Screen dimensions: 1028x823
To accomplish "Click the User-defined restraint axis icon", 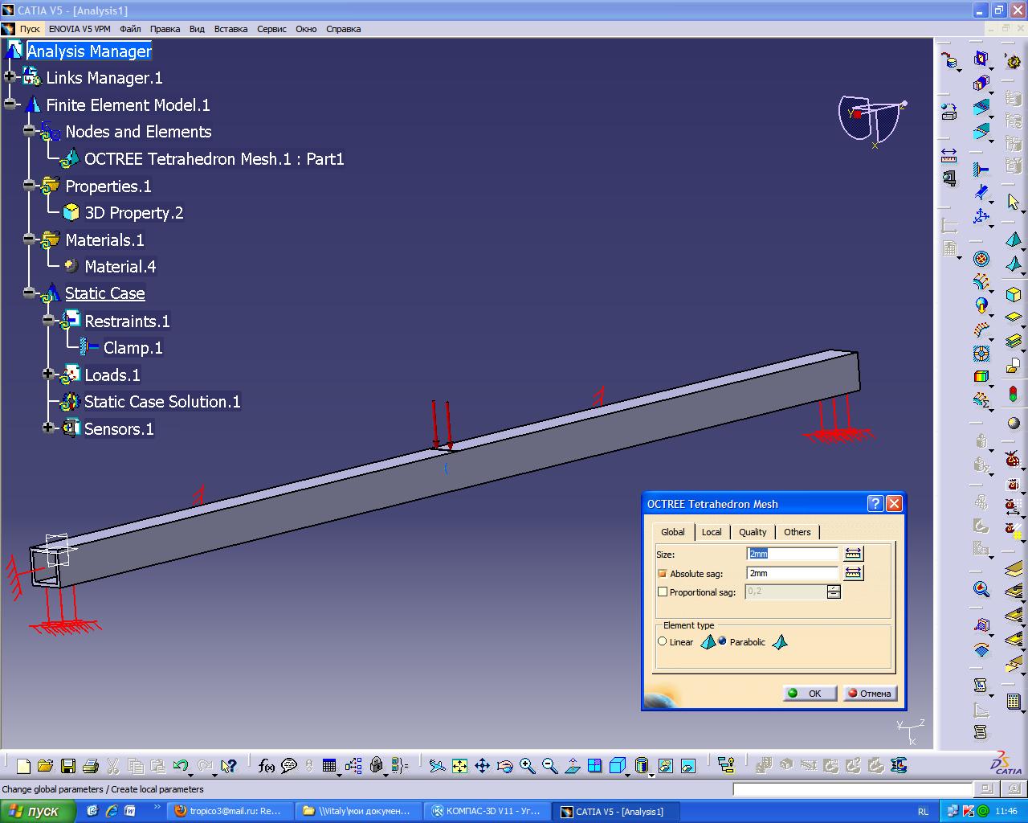I will click(981, 215).
